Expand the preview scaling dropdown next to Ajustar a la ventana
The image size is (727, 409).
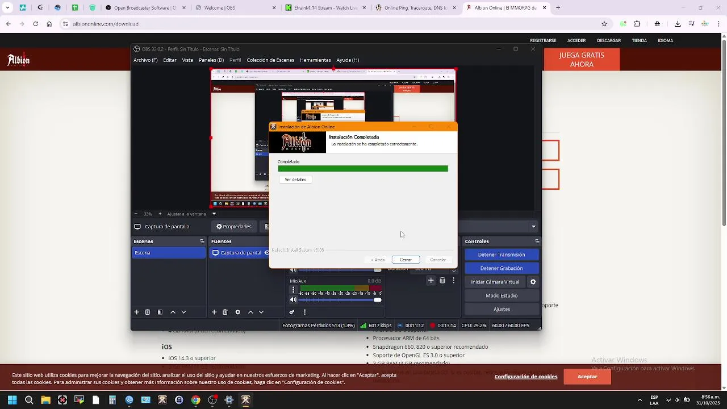point(214,214)
